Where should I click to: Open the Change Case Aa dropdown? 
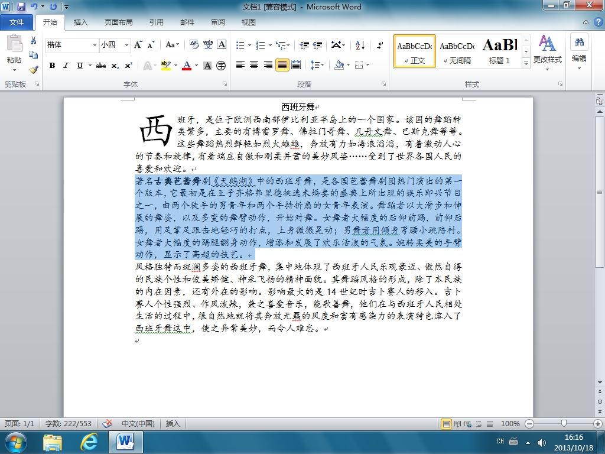coord(172,45)
